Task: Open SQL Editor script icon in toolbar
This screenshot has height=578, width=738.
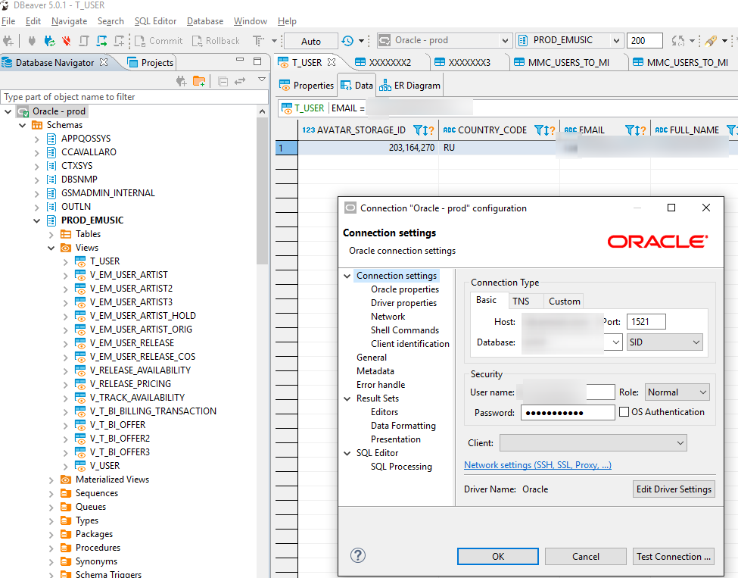Action: pos(84,41)
